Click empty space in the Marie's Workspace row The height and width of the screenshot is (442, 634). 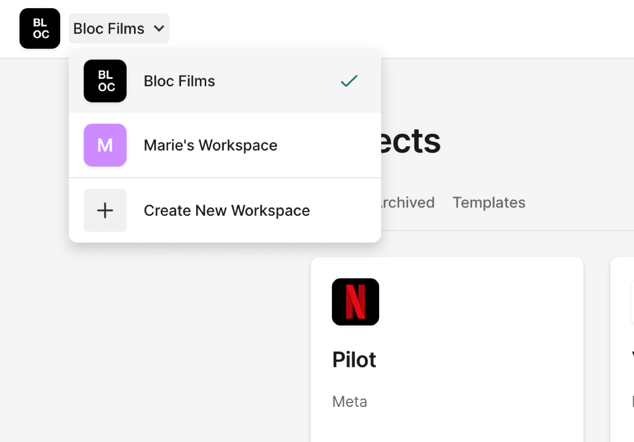pos(328,145)
